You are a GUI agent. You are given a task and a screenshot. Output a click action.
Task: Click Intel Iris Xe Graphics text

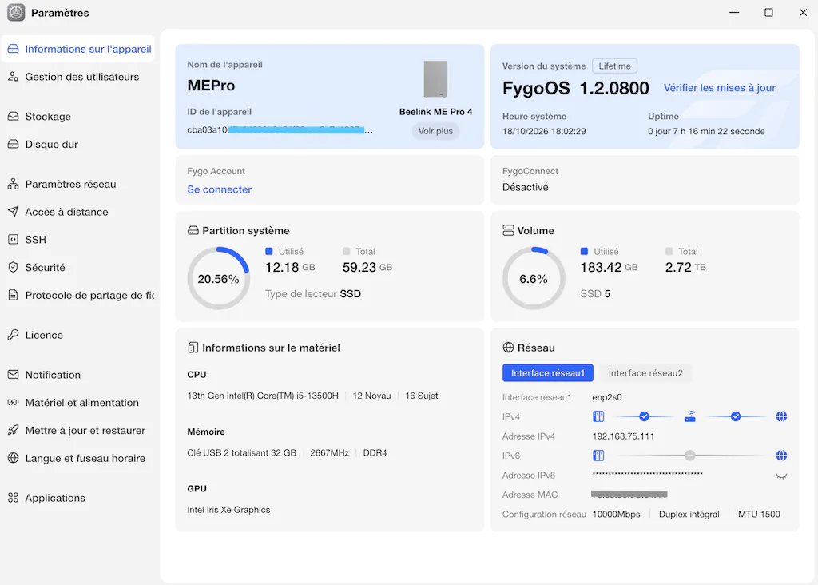228,510
